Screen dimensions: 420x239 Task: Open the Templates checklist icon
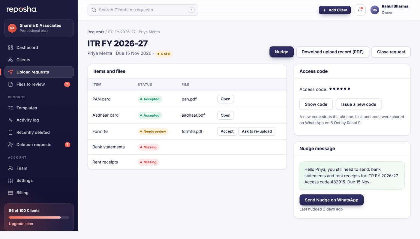tap(10, 108)
